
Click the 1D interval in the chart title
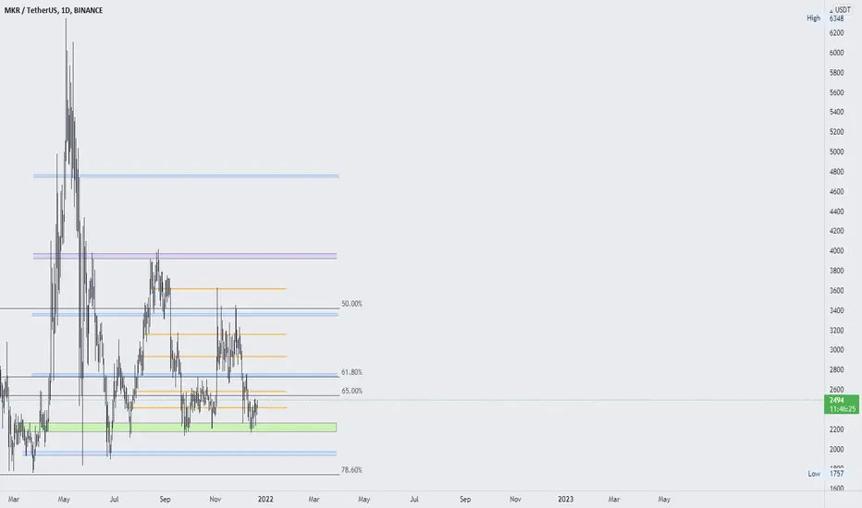(x=66, y=10)
